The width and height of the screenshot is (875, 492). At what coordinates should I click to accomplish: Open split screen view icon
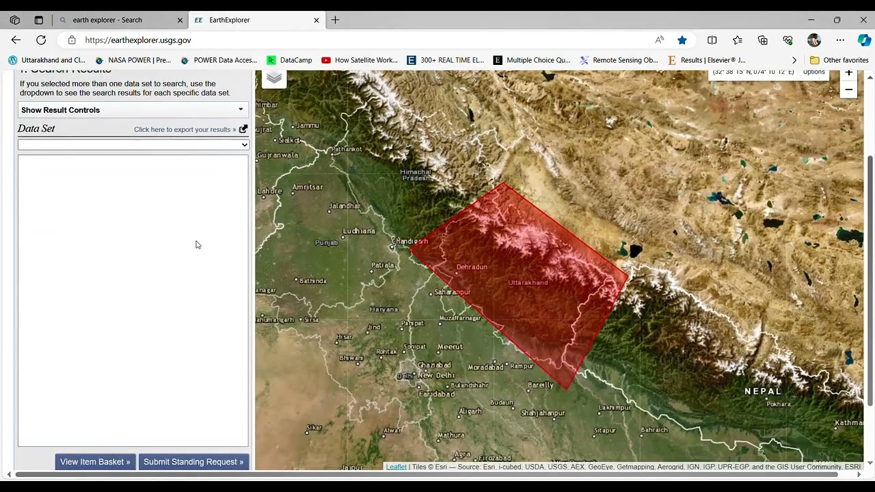click(x=712, y=40)
